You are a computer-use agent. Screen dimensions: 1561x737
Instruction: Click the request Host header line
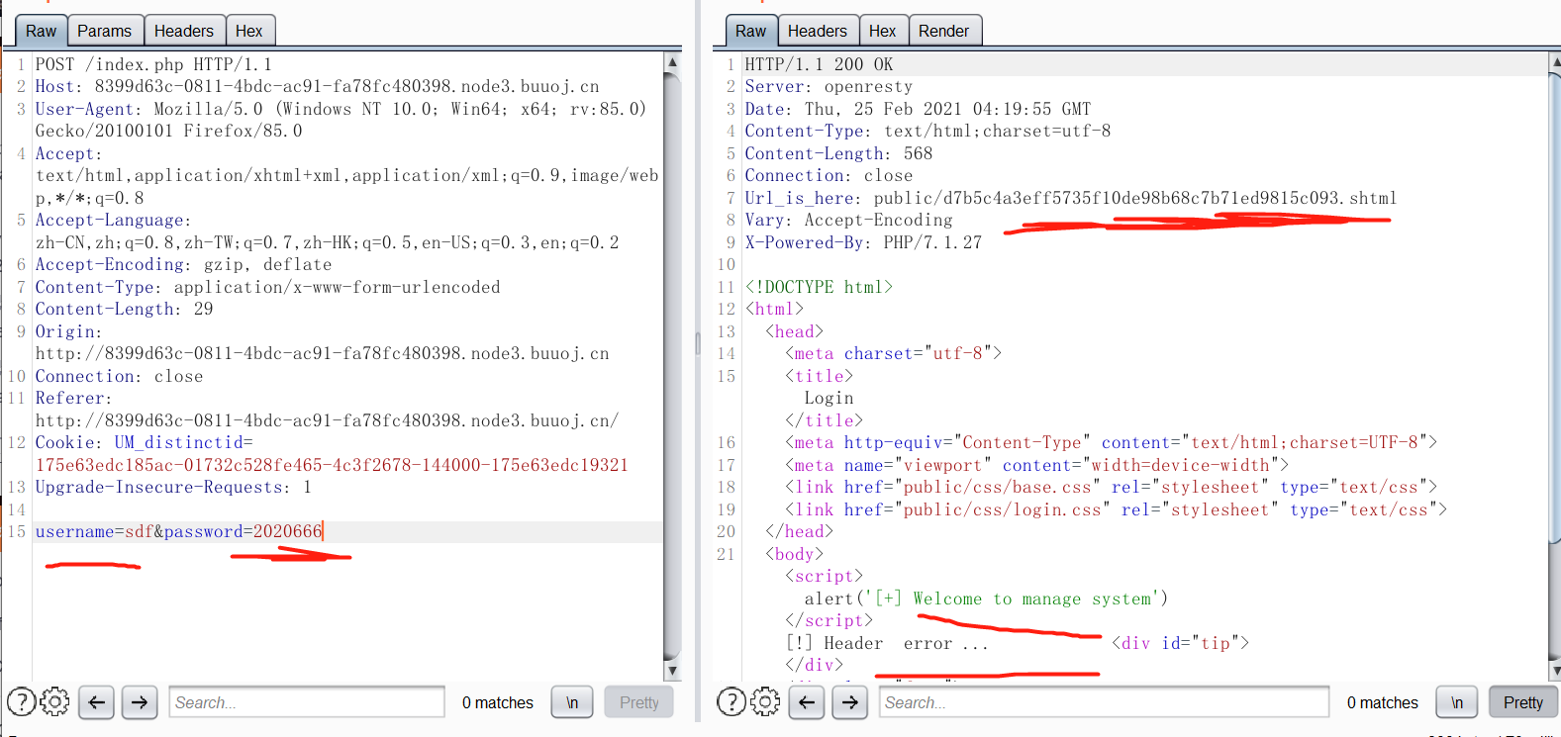[317, 86]
